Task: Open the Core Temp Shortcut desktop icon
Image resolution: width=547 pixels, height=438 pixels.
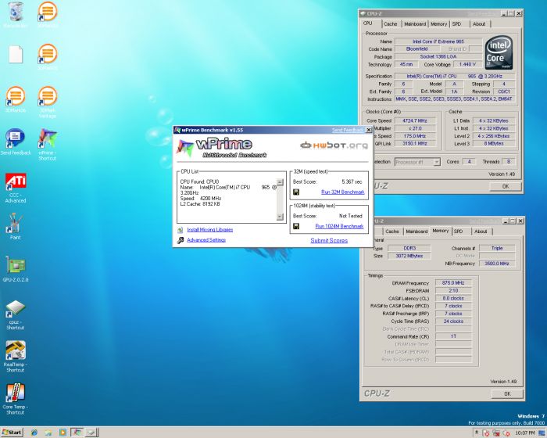Action: coord(16,399)
